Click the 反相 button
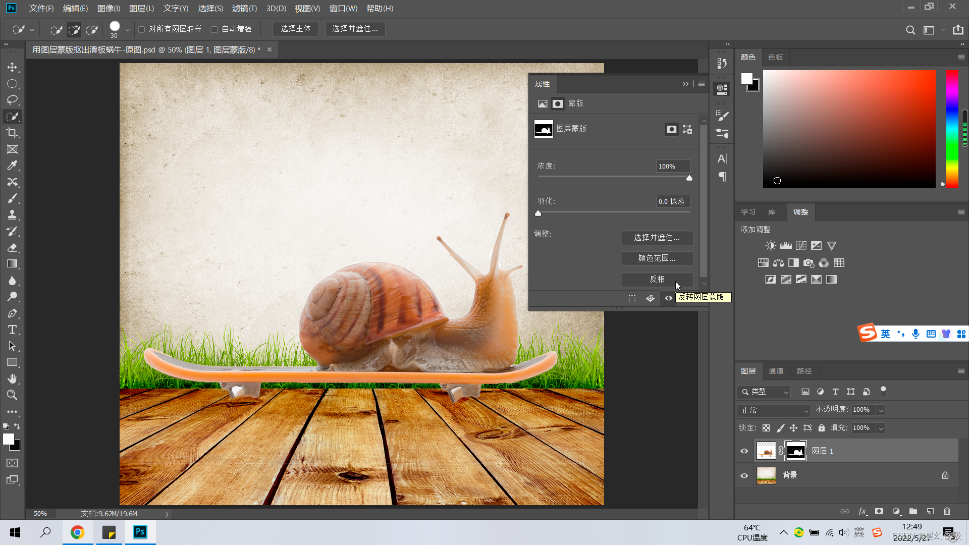This screenshot has width=969, height=545. pyautogui.click(x=657, y=279)
